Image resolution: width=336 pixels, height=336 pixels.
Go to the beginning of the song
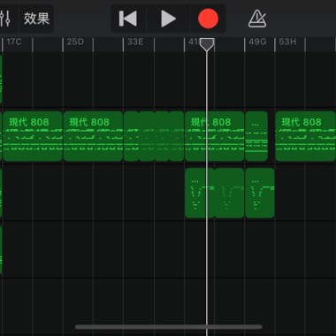tap(128, 19)
